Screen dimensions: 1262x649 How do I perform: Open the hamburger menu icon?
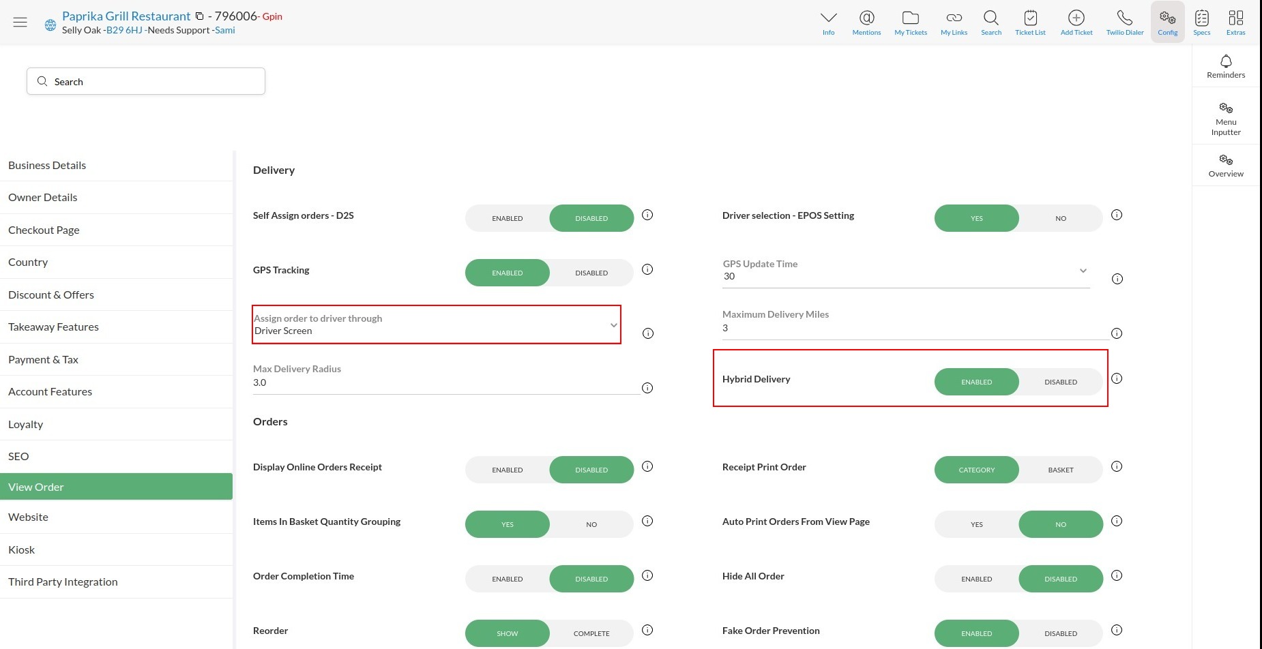(20, 22)
